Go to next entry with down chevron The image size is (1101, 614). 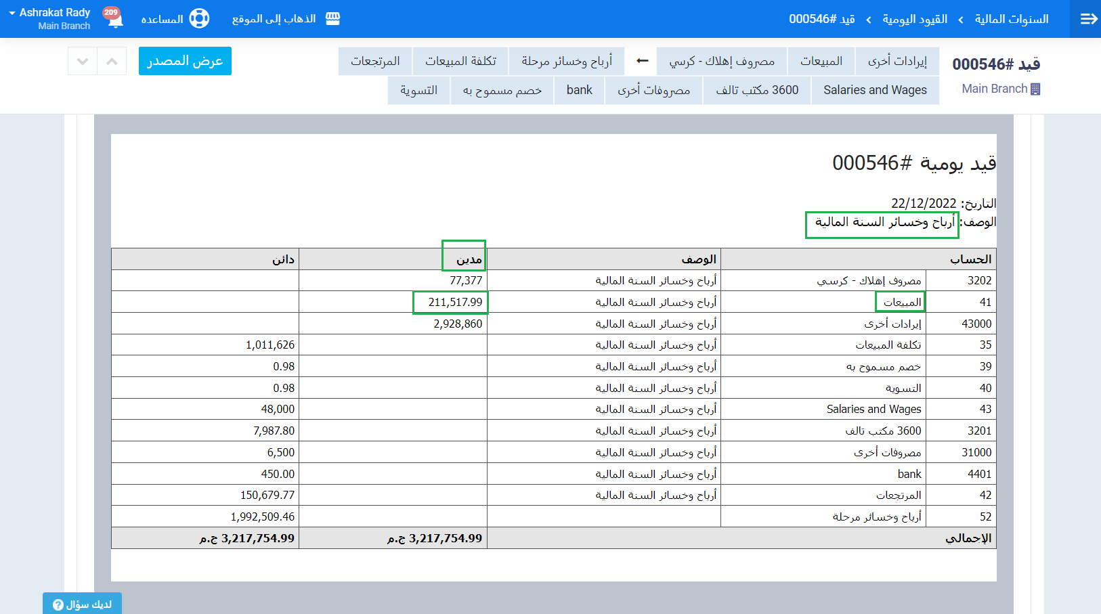click(x=83, y=61)
